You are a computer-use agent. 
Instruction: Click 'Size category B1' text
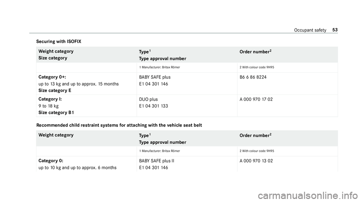[x=56, y=113]
